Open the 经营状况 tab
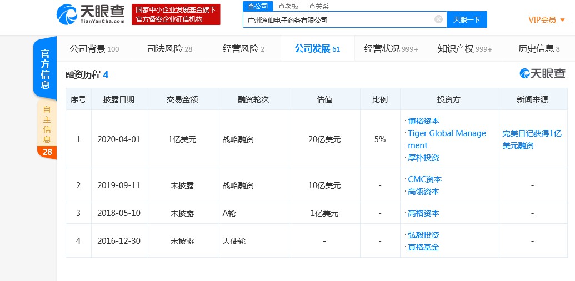Screen dimensions: 575x281 (x=391, y=49)
